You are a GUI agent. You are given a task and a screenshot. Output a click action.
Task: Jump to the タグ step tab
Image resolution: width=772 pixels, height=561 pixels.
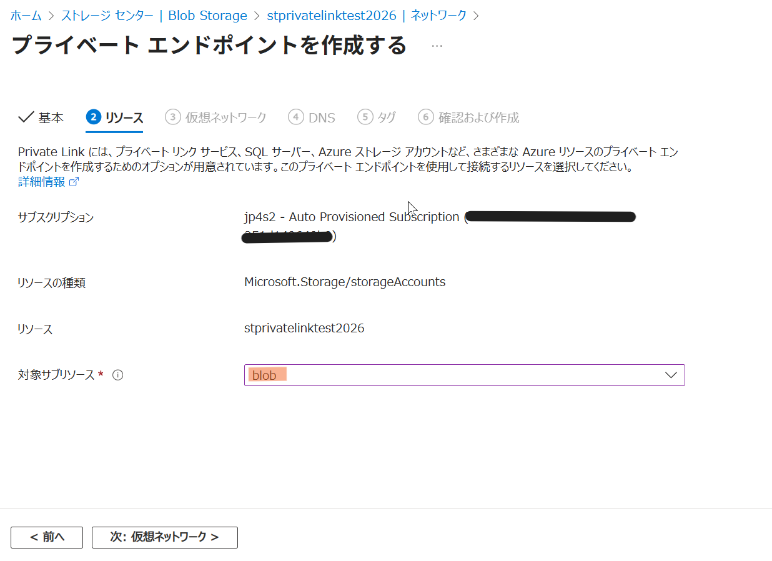[377, 117]
